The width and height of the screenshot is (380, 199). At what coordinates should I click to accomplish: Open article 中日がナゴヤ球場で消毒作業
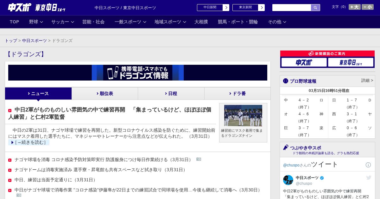(138, 190)
